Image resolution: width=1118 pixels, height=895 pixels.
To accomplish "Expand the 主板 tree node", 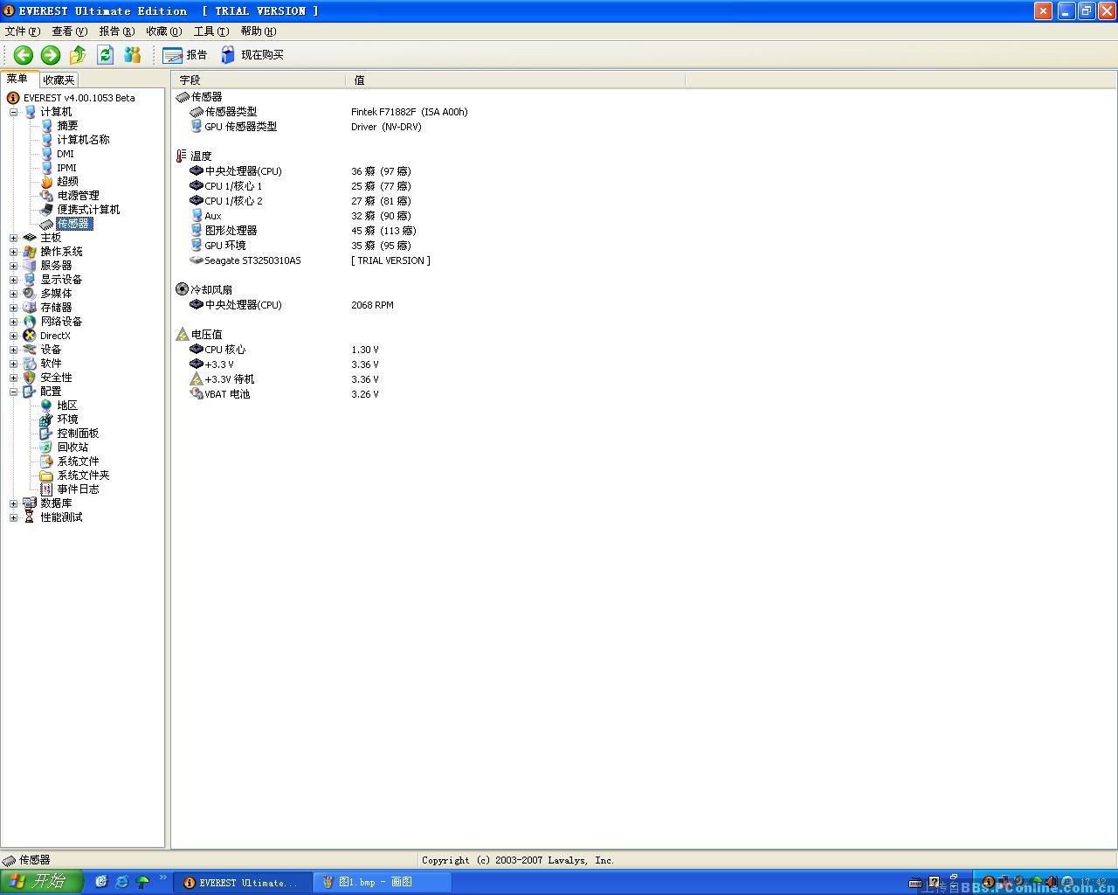I will click(13, 238).
